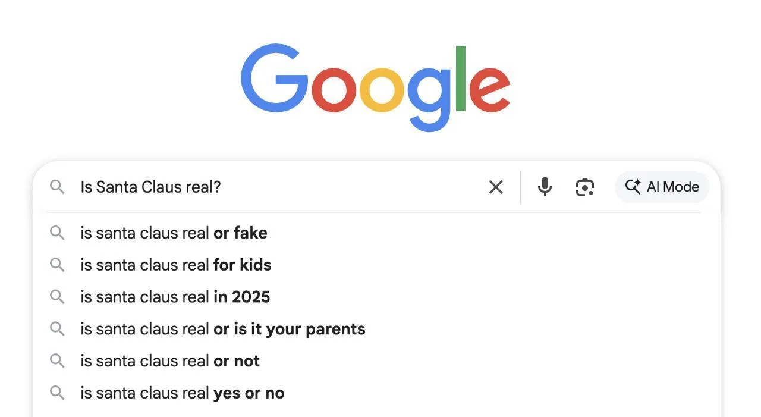Click magnifier icon beside "or fake" suggestion
Image resolution: width=761 pixels, height=417 pixels.
click(57, 233)
